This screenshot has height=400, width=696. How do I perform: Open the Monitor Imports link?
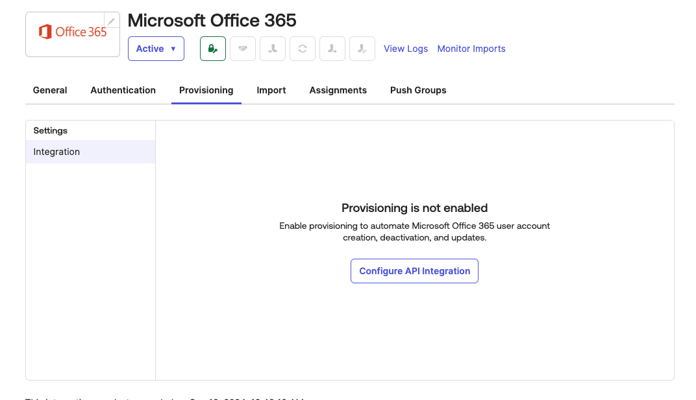[471, 49]
